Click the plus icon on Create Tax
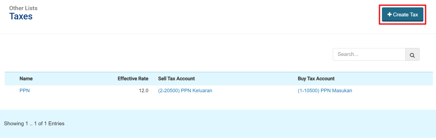The width and height of the screenshot is (436, 140). point(389,14)
